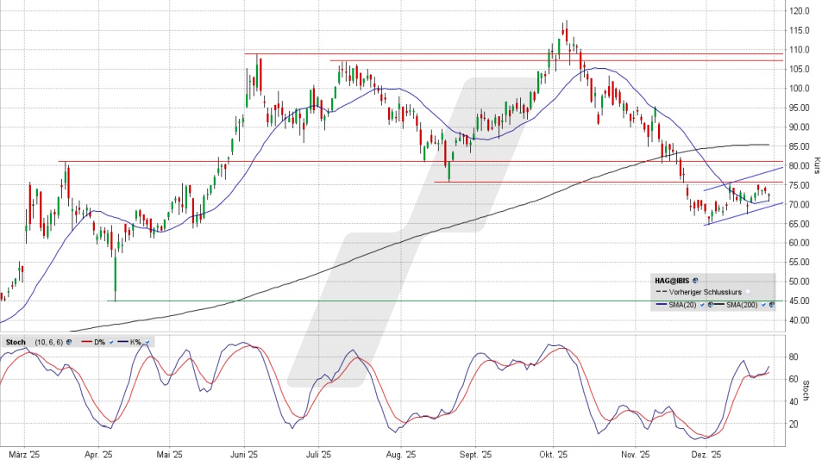Uncheck the SMA(20) visibility checkbox

coord(701,305)
